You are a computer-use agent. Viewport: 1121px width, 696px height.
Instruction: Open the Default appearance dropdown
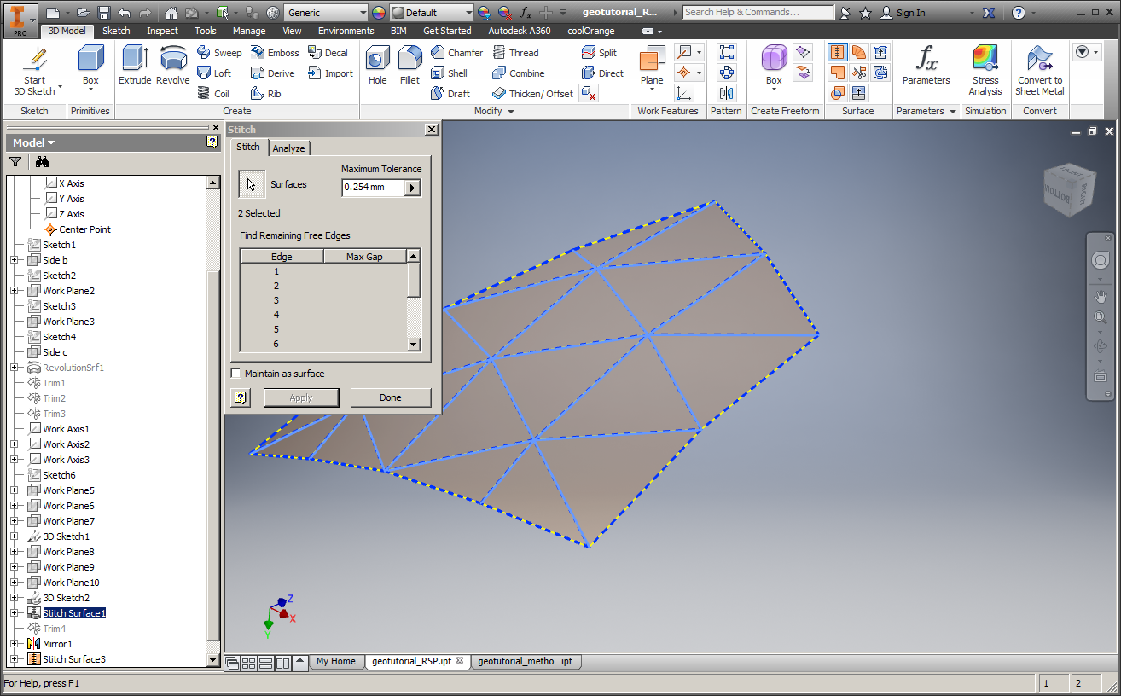pyautogui.click(x=468, y=13)
